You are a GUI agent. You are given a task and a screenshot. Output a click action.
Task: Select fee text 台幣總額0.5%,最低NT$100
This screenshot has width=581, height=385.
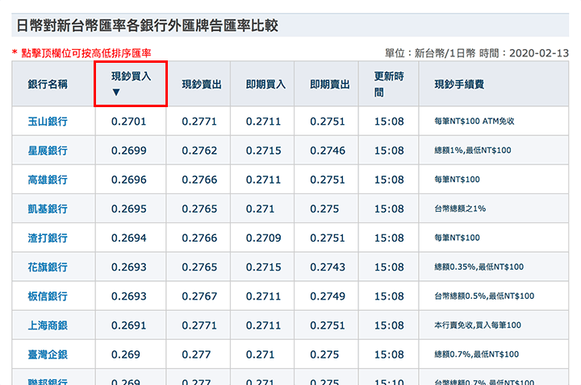(484, 296)
